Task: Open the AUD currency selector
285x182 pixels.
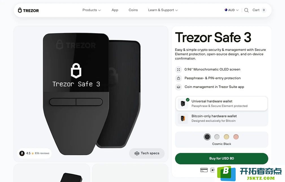Action: pyautogui.click(x=231, y=10)
